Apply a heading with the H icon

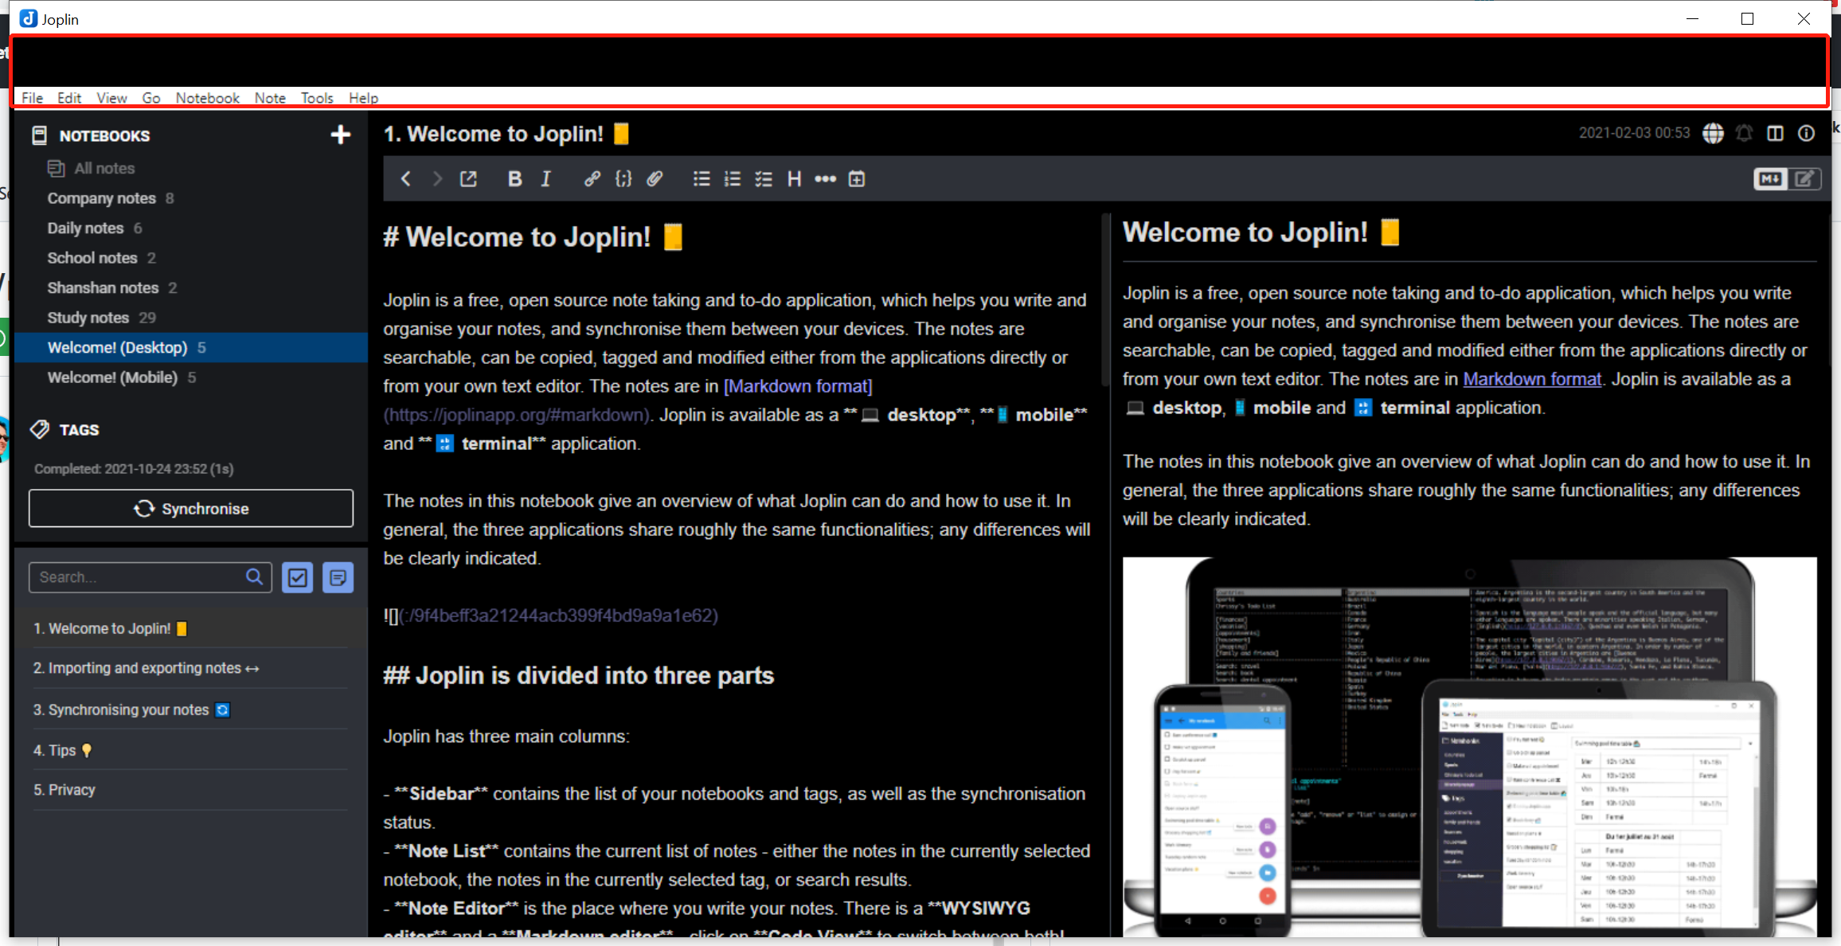[x=794, y=178]
